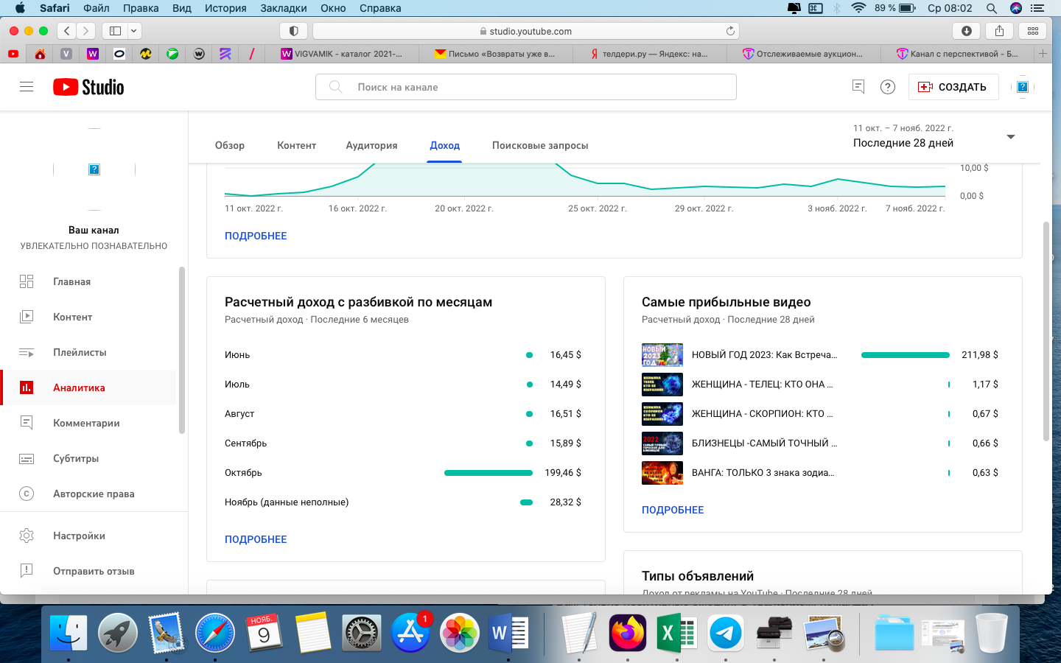Click the Отправить отзыв feedback icon
The image size is (1061, 663).
click(27, 571)
